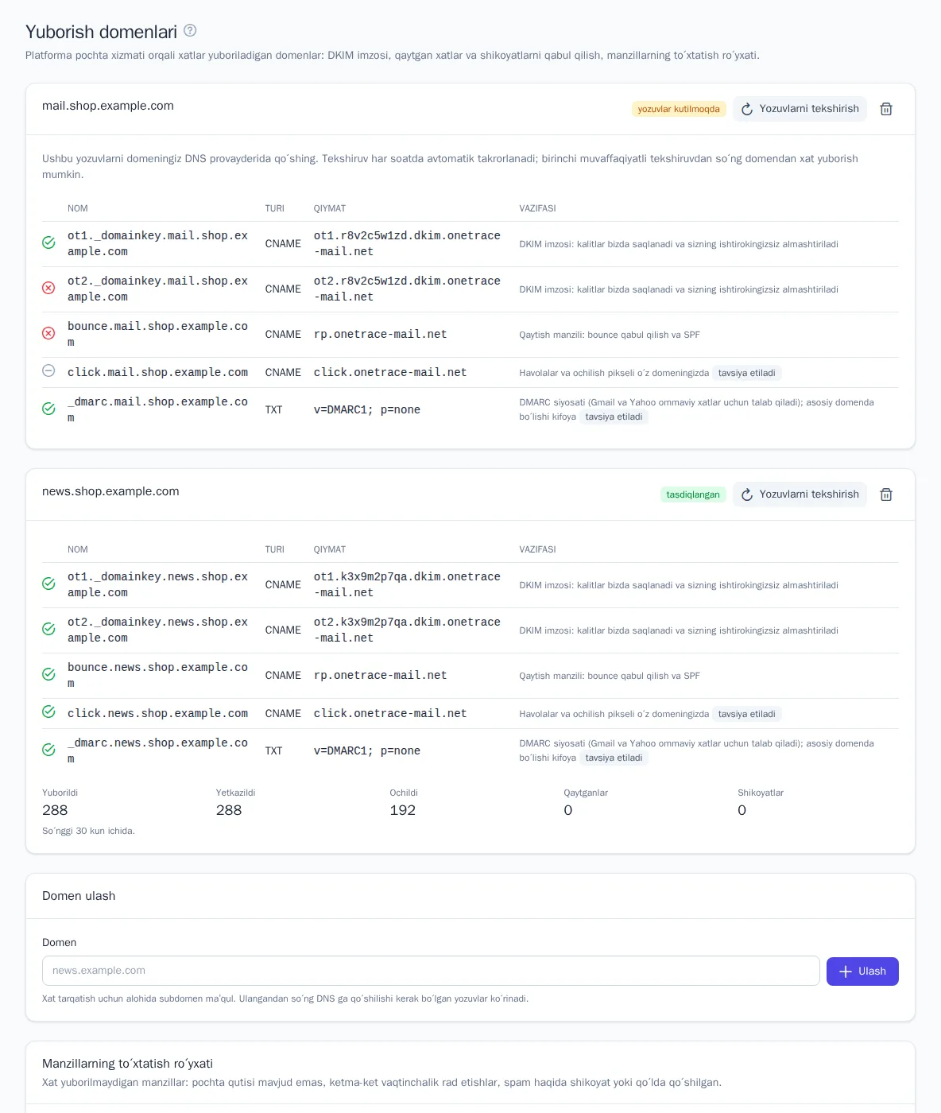
Task: Click the Yetkazildi count 288
Action: coord(229,810)
